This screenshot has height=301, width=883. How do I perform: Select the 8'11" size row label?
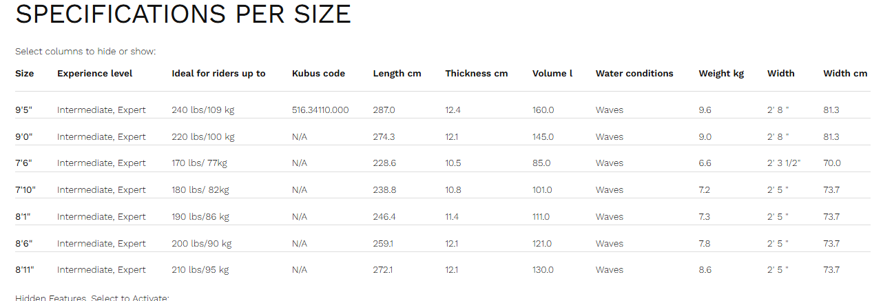click(25, 270)
